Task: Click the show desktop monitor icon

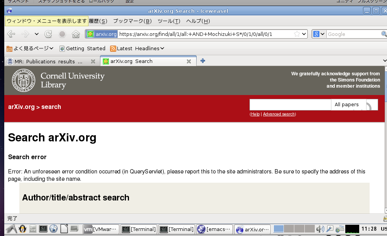Action: 74,228
